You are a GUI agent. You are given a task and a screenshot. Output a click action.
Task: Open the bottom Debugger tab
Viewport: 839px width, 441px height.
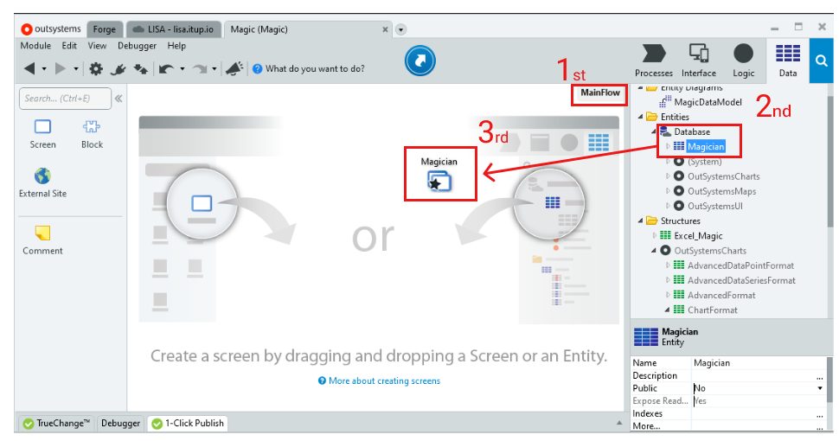pyautogui.click(x=120, y=424)
